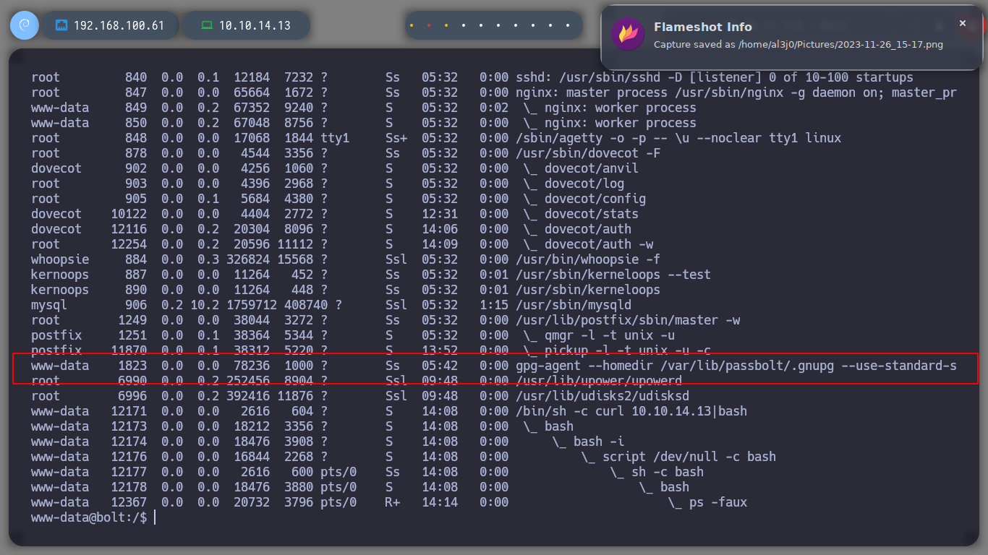
Task: Click the /usr/lib/upower/upowerd command
Action: pos(599,381)
